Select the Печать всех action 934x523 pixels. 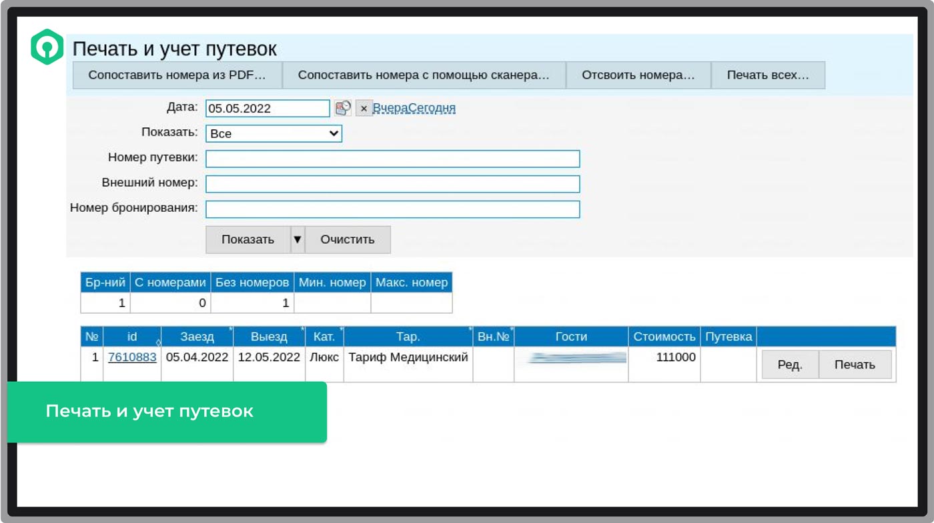coord(769,75)
